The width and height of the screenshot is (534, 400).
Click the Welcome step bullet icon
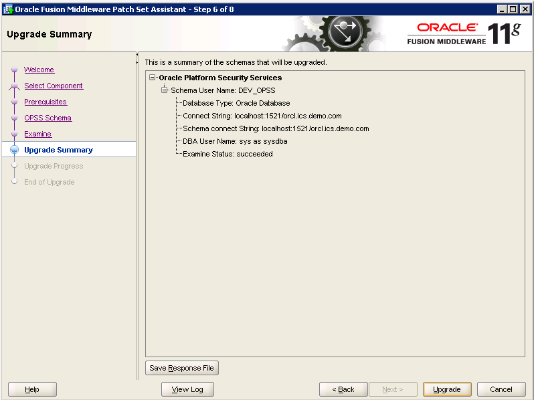[x=14, y=70]
